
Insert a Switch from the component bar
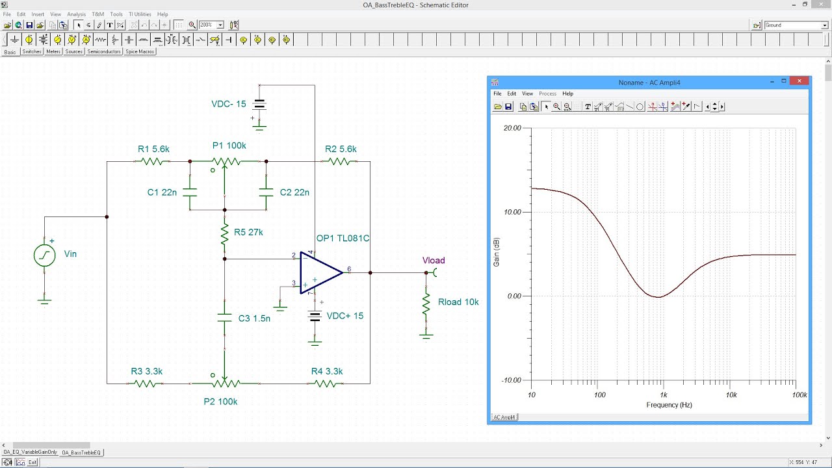pos(200,40)
